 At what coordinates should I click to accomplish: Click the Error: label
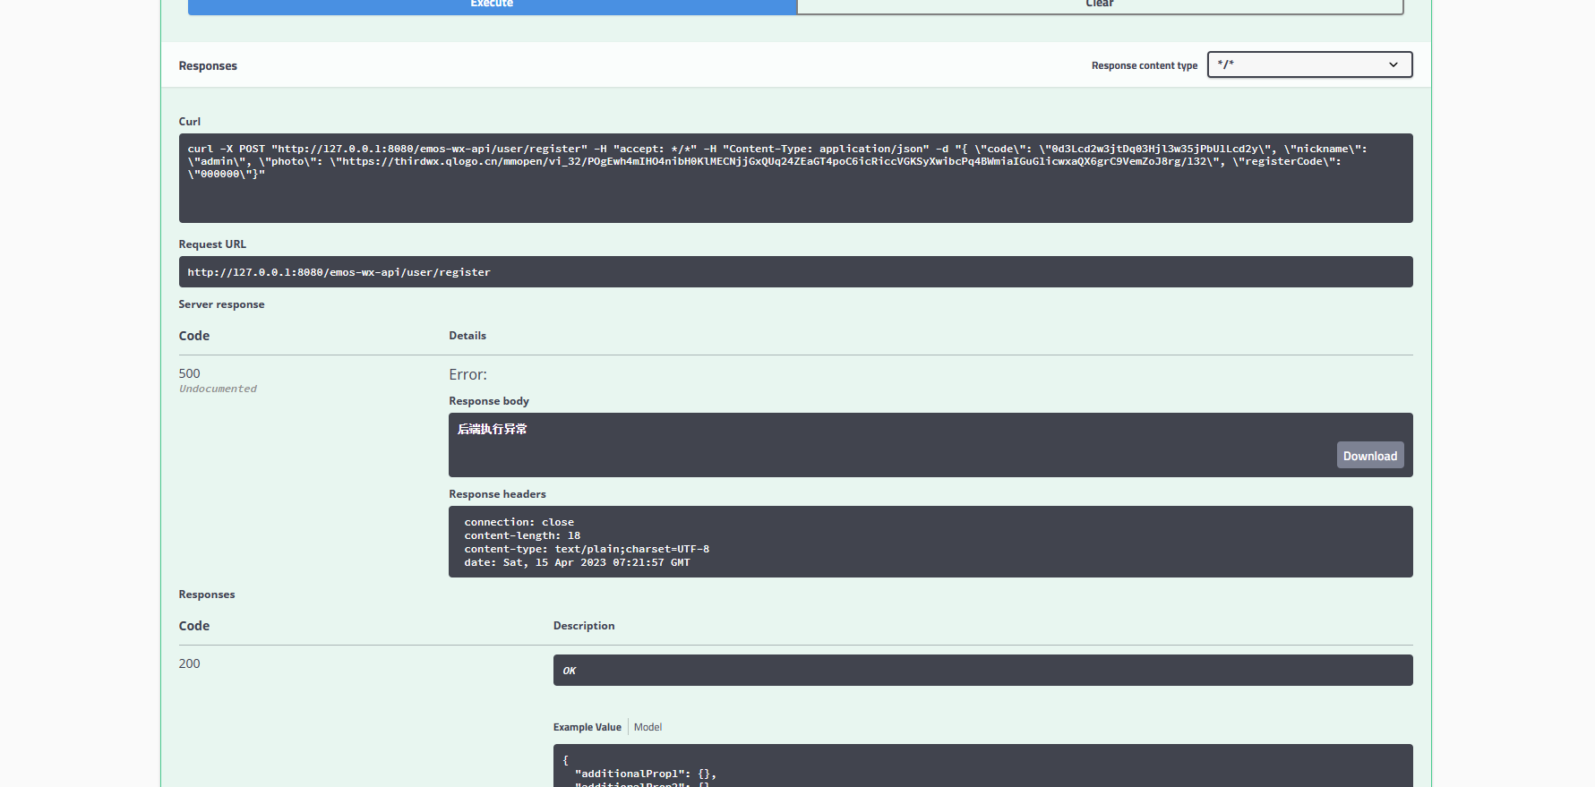(467, 374)
